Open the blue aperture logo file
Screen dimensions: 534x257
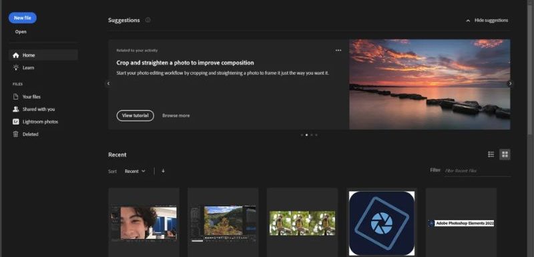382,223
